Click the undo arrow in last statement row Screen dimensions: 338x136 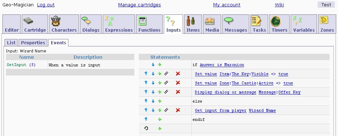pos(146,128)
